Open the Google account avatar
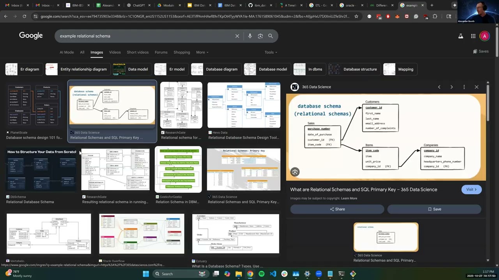Image resolution: width=499 pixels, height=280 pixels. (485, 36)
